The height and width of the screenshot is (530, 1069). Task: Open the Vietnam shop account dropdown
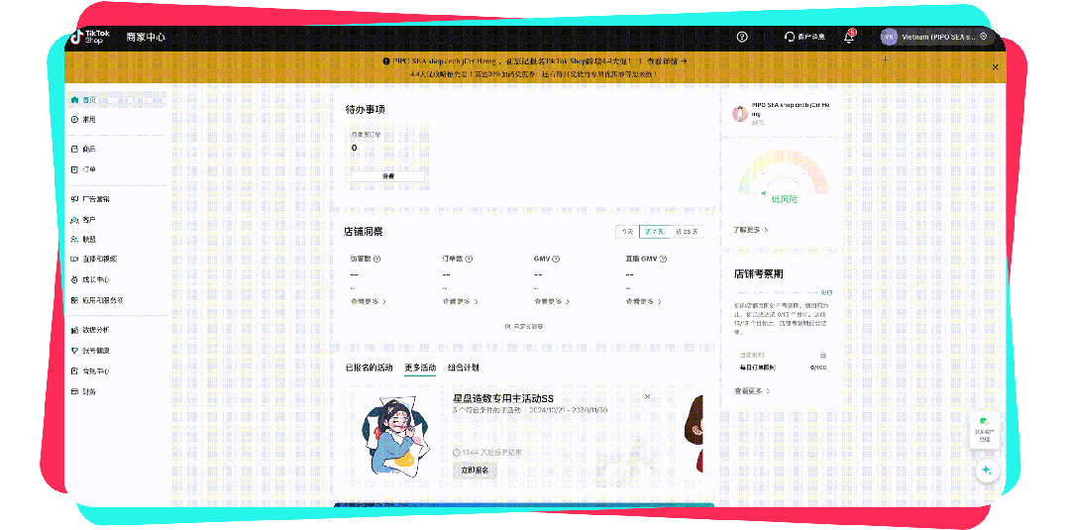tap(936, 37)
